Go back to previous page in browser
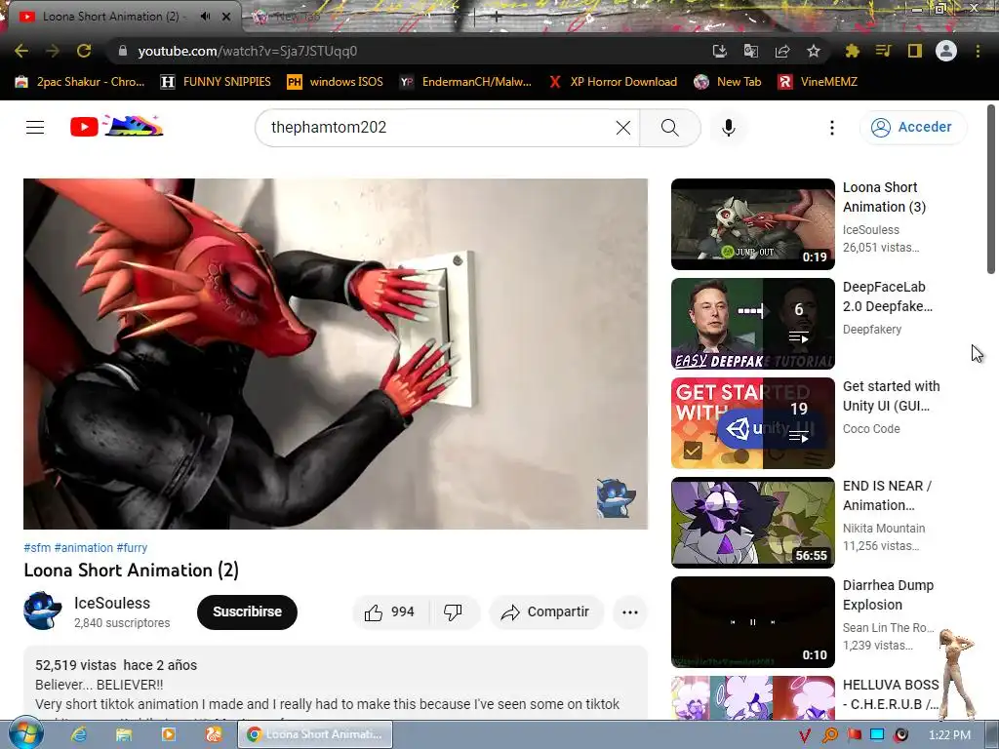The height and width of the screenshot is (749, 999). click(x=21, y=51)
